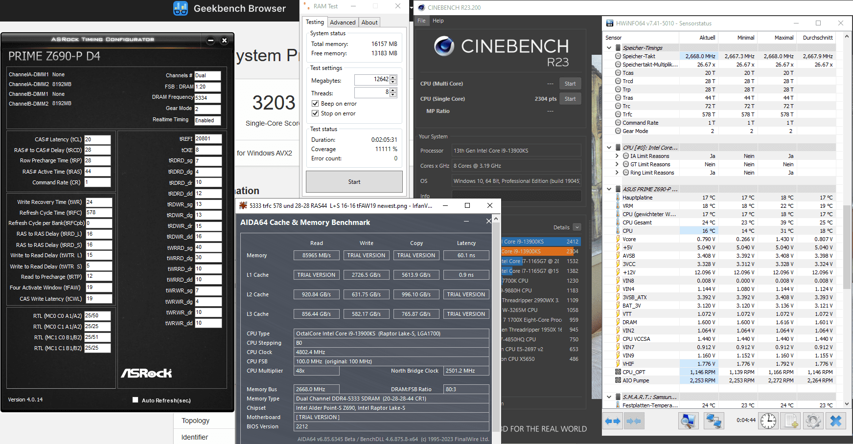This screenshot has height=444, width=853.
Task: Click the ASRock logo in Timing Configurator
Action: point(146,373)
